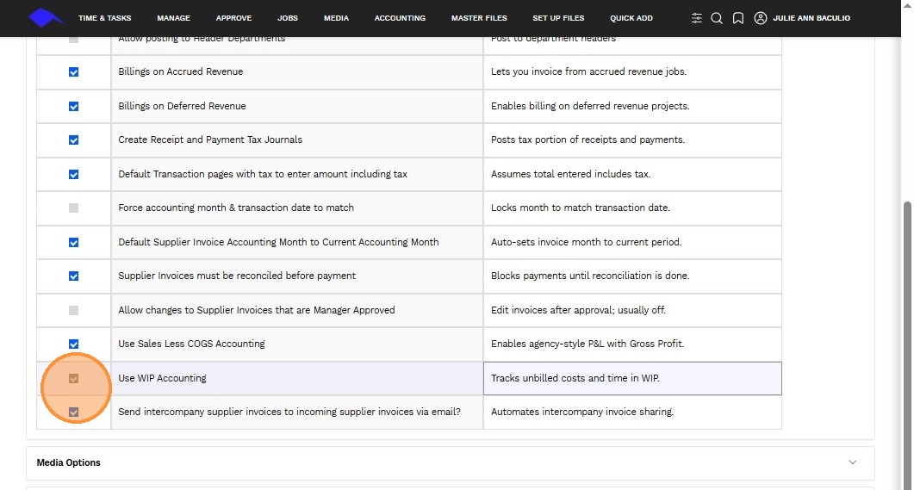Click the blue app logo icon

(46, 17)
